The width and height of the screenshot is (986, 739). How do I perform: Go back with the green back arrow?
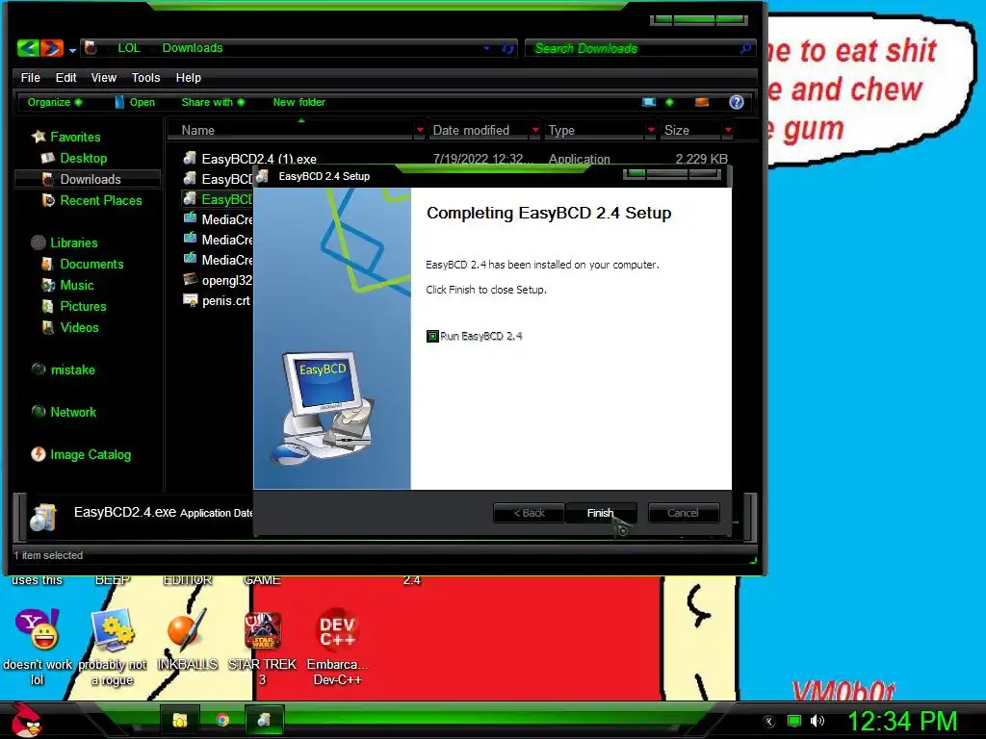tap(28, 48)
